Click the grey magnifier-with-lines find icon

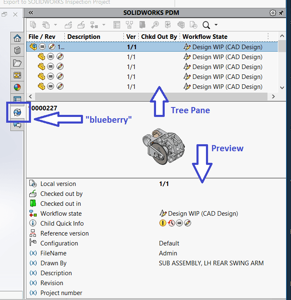click(x=155, y=25)
